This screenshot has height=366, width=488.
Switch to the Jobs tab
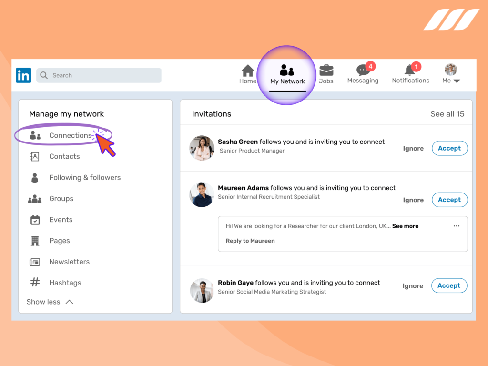tap(326, 70)
